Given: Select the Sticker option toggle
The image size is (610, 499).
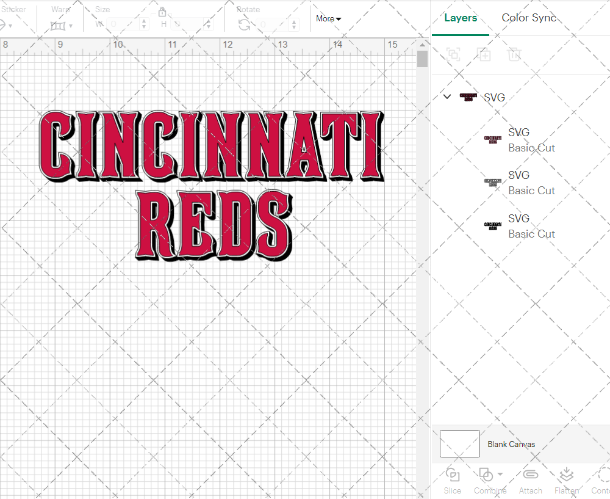Looking at the screenshot, I should (x=5, y=24).
